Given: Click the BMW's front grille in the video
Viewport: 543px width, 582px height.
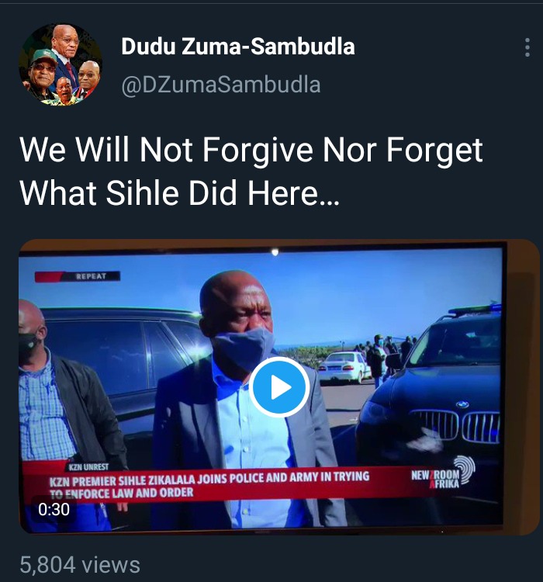Looking at the screenshot, I should tap(456, 425).
